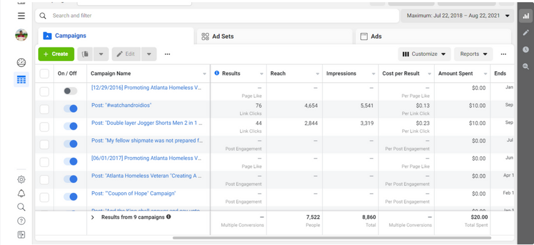Open Impressions column sort arrow
This screenshot has width=534, height=245.
373,74
